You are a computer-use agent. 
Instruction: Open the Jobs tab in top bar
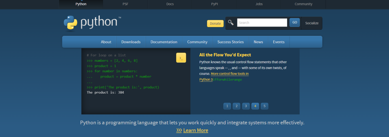(259, 4)
